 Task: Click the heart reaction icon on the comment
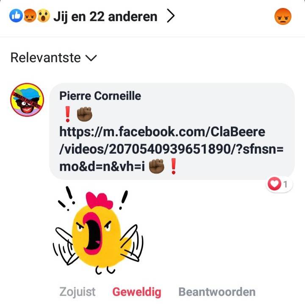[x=274, y=183]
